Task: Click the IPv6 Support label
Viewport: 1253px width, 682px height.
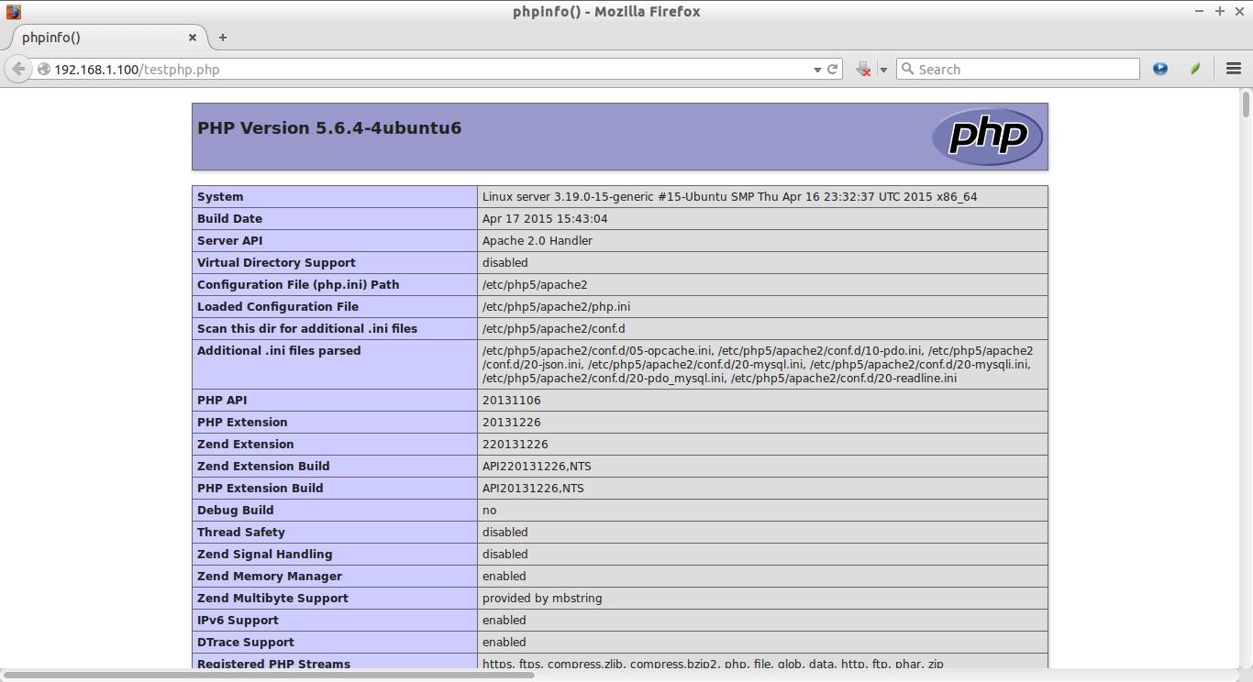Action: tap(238, 620)
